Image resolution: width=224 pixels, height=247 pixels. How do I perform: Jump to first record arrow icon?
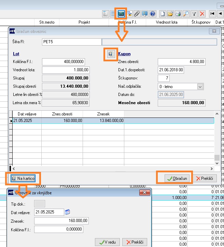point(212,14)
